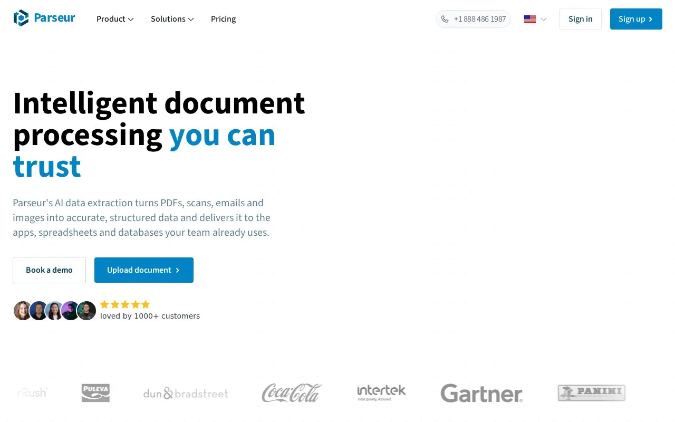Click the Sign in button

(x=581, y=19)
